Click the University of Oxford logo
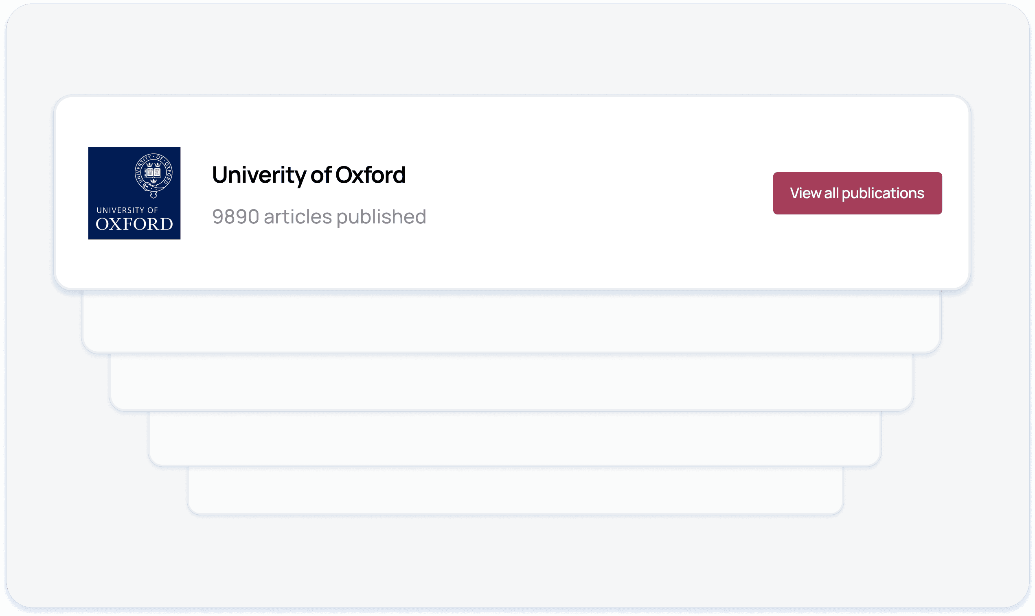Image resolution: width=1035 pixels, height=616 pixels. tap(134, 193)
